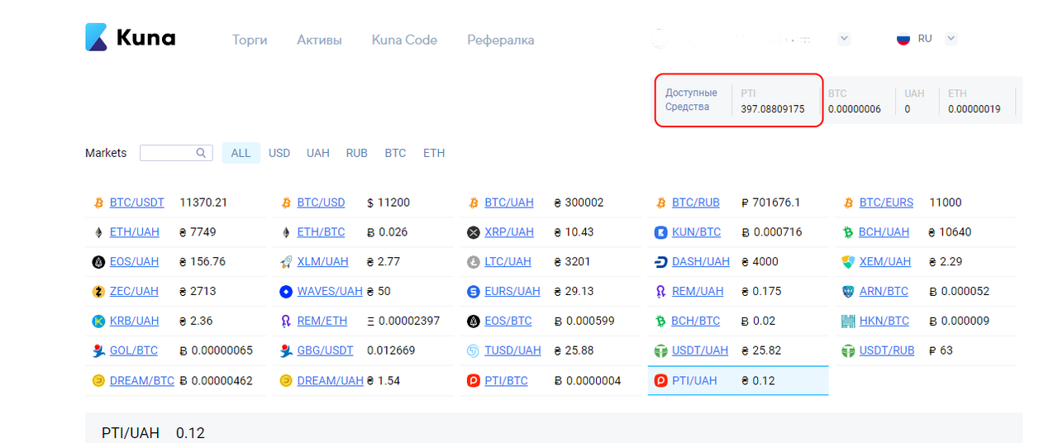Click the XRP icon beside XRP/UAH

[x=474, y=232]
